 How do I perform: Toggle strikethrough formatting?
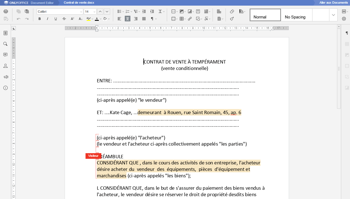pyautogui.click(x=64, y=19)
